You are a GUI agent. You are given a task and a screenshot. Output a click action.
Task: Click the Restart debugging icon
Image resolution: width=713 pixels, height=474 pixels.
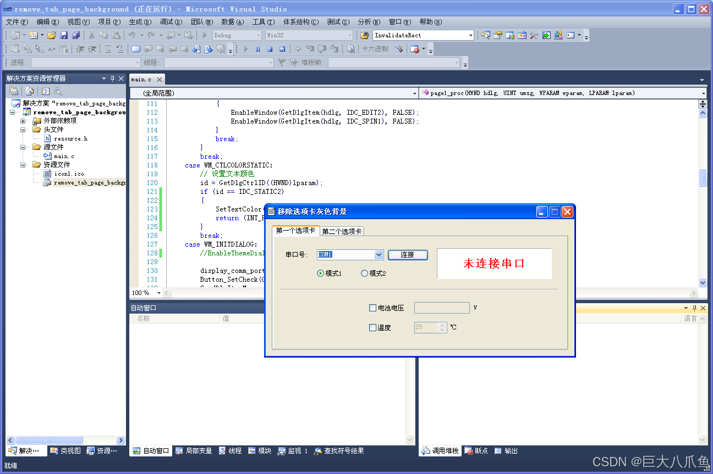pyautogui.click(x=282, y=49)
